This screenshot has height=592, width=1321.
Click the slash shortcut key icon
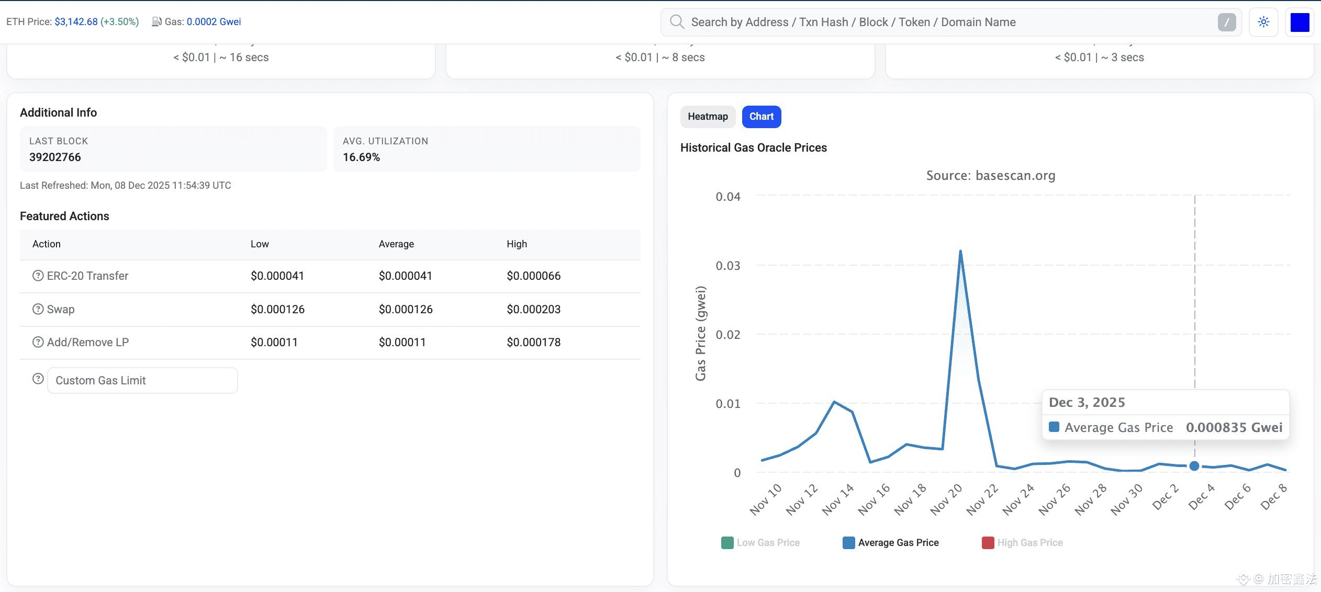coord(1226,22)
